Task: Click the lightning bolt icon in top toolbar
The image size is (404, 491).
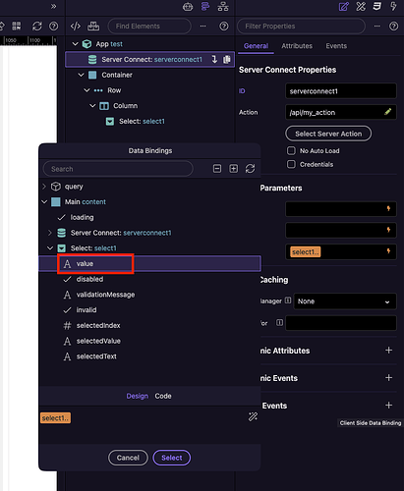Action: (393, 6)
